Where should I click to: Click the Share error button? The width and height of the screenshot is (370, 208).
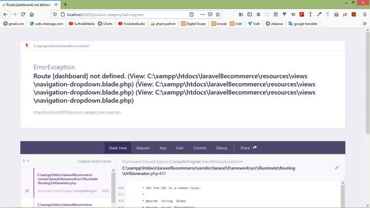248,148
